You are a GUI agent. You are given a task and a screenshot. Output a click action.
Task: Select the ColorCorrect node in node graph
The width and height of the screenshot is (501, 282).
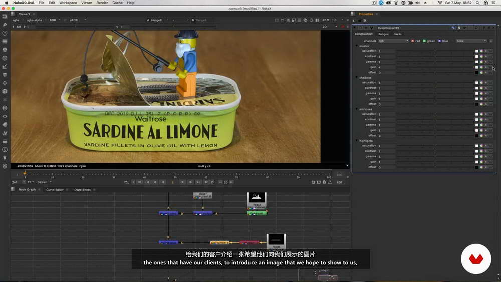point(219,243)
